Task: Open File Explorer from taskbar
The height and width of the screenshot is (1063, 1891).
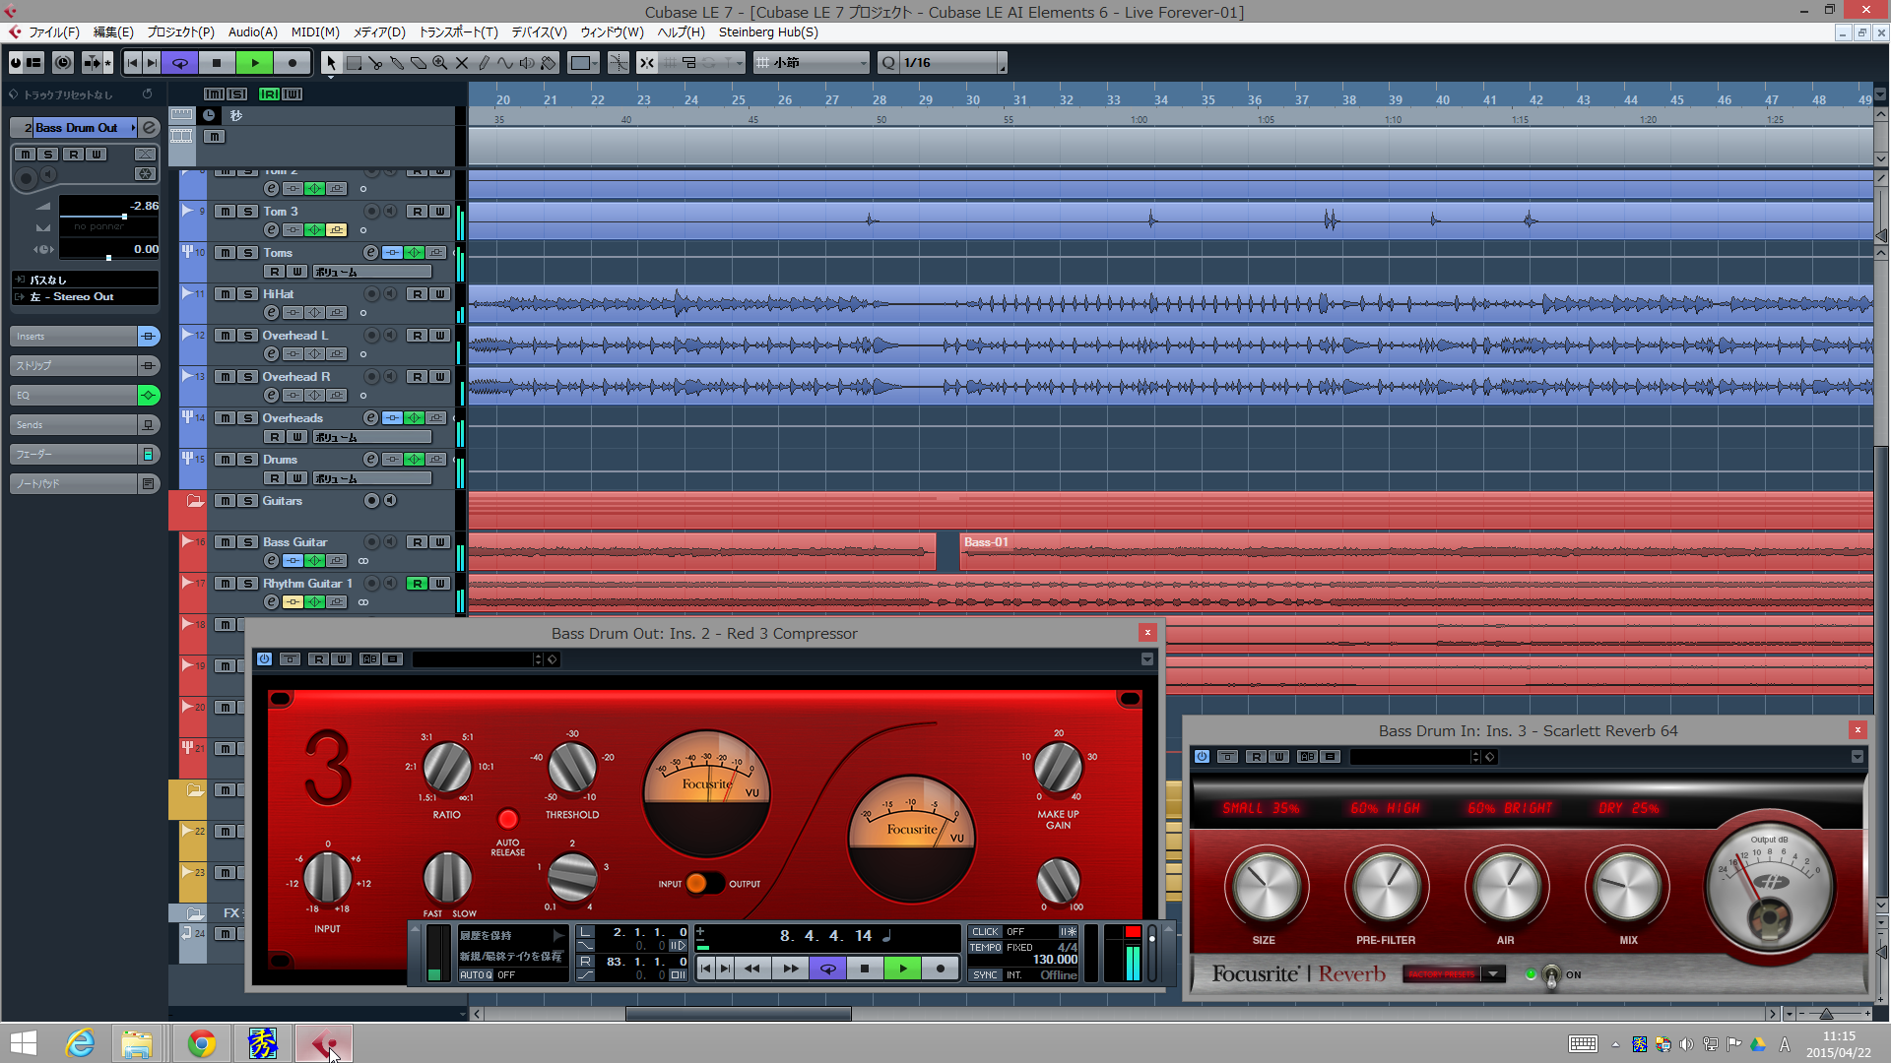Action: click(137, 1043)
